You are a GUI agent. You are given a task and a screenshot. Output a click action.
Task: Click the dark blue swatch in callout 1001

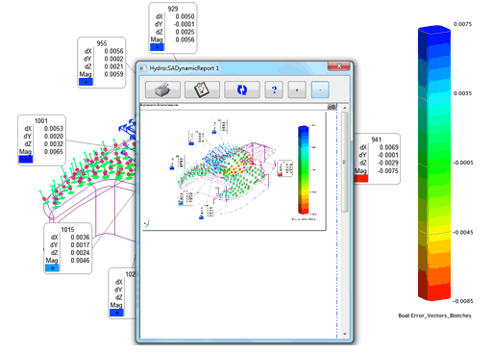click(x=26, y=159)
